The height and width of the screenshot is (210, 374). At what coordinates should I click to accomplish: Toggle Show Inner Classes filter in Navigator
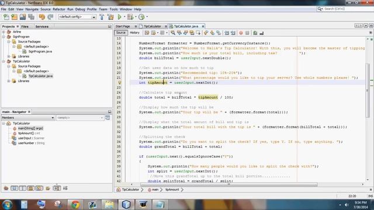tap(39, 188)
